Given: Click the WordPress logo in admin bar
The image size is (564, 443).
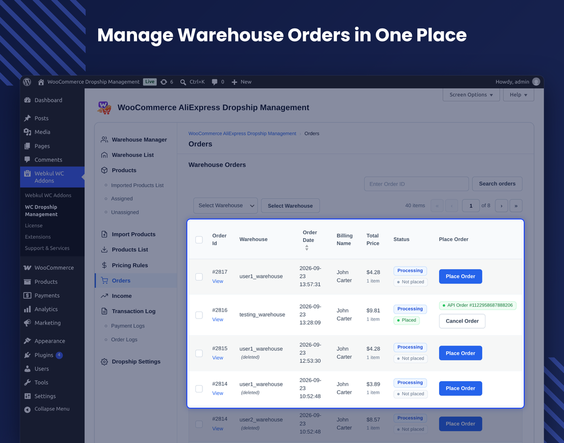Looking at the screenshot, I should click(27, 82).
